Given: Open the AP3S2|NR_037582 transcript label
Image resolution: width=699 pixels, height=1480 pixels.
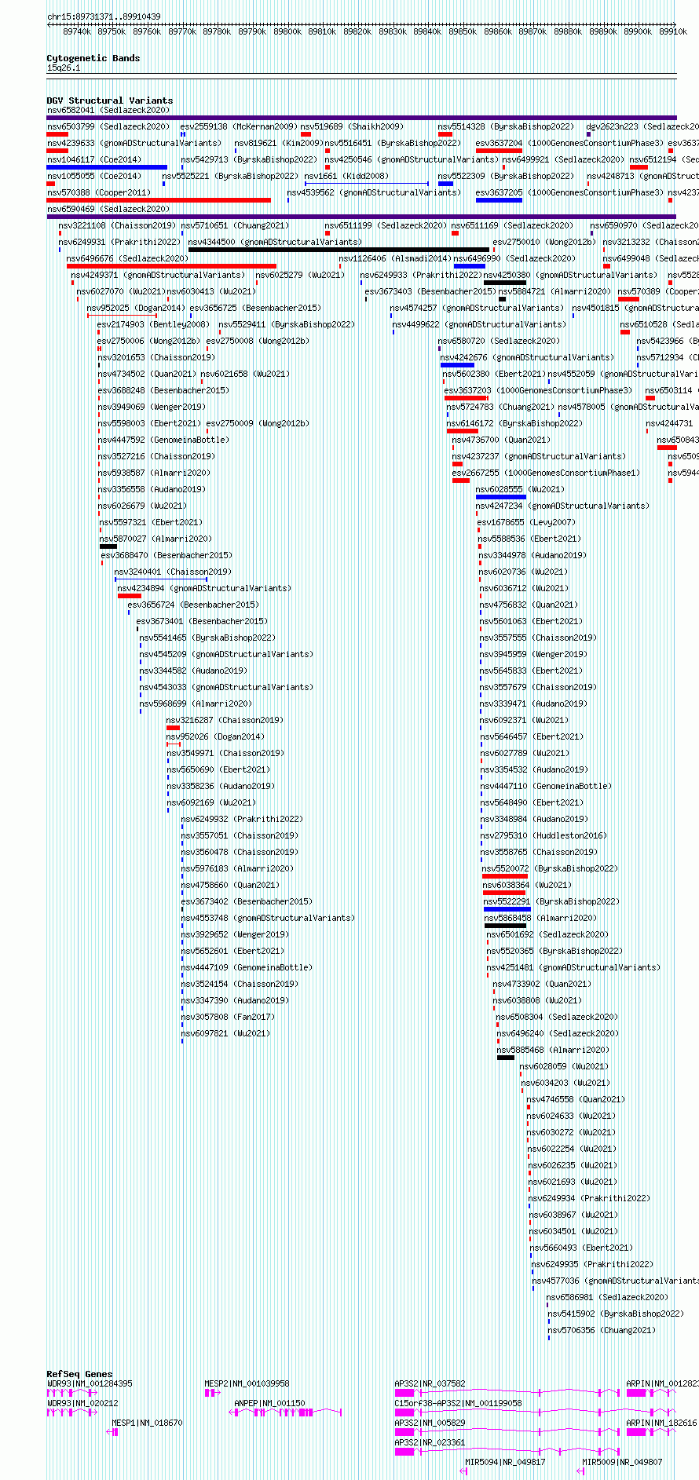Looking at the screenshot, I should [430, 1383].
